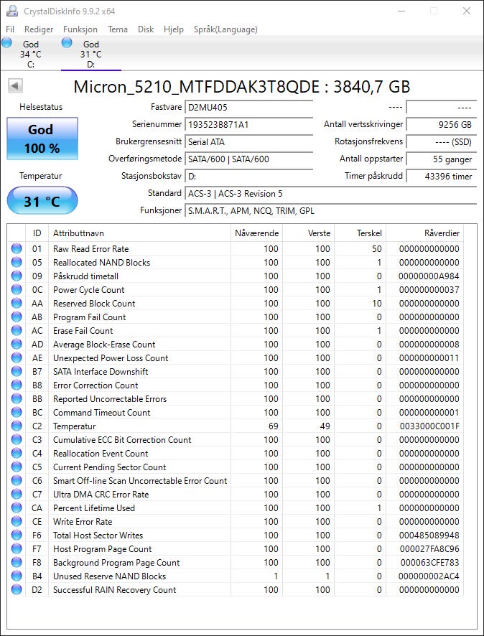
Task: Select the Host Program Page Count text
Action: pyautogui.click(x=102, y=549)
